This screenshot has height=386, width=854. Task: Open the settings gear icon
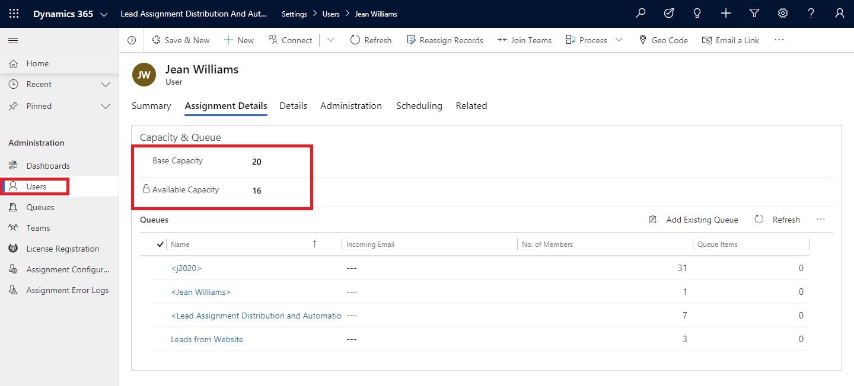[x=783, y=14]
